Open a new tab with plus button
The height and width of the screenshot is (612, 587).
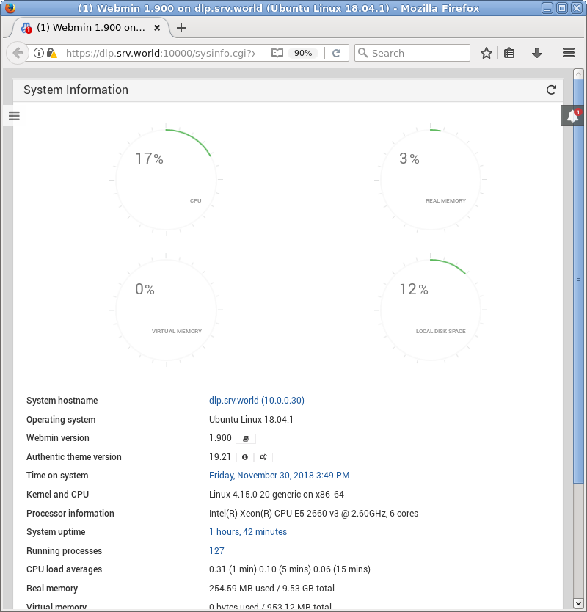[x=181, y=28]
